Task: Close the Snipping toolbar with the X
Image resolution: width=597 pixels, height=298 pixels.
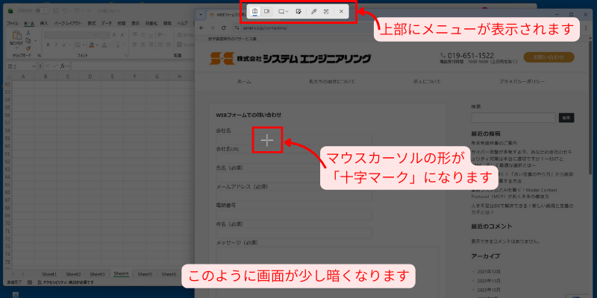Action: coord(341,11)
